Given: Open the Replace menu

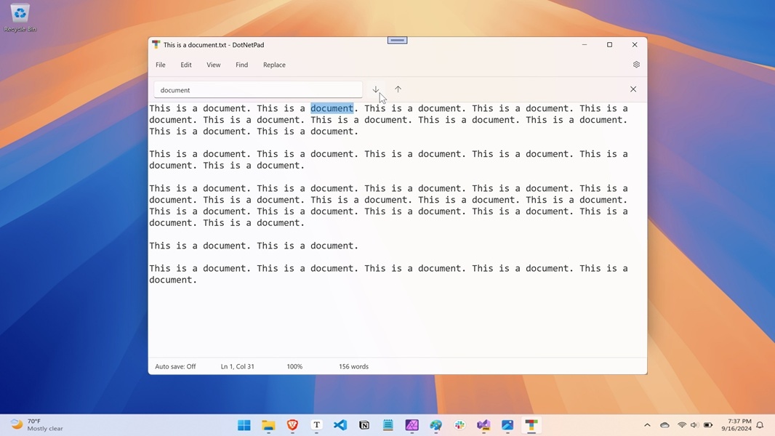Looking at the screenshot, I should [274, 65].
